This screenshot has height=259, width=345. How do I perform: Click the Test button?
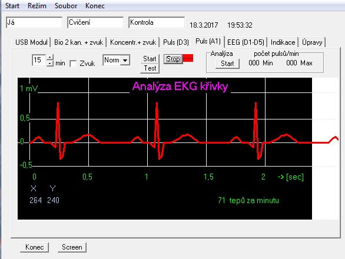tap(150, 68)
